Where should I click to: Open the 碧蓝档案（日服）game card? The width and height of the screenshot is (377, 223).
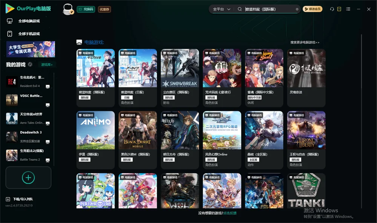(138, 78)
